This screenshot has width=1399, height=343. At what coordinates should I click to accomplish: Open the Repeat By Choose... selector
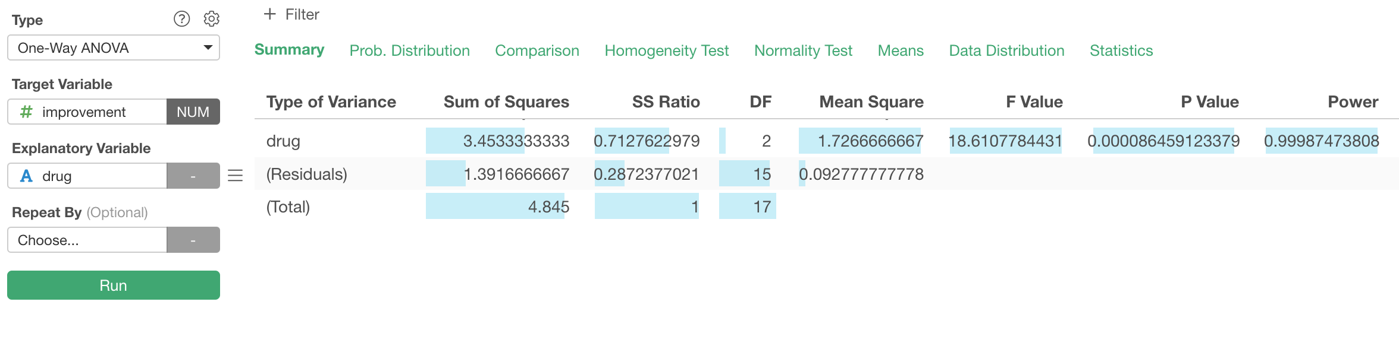point(87,240)
